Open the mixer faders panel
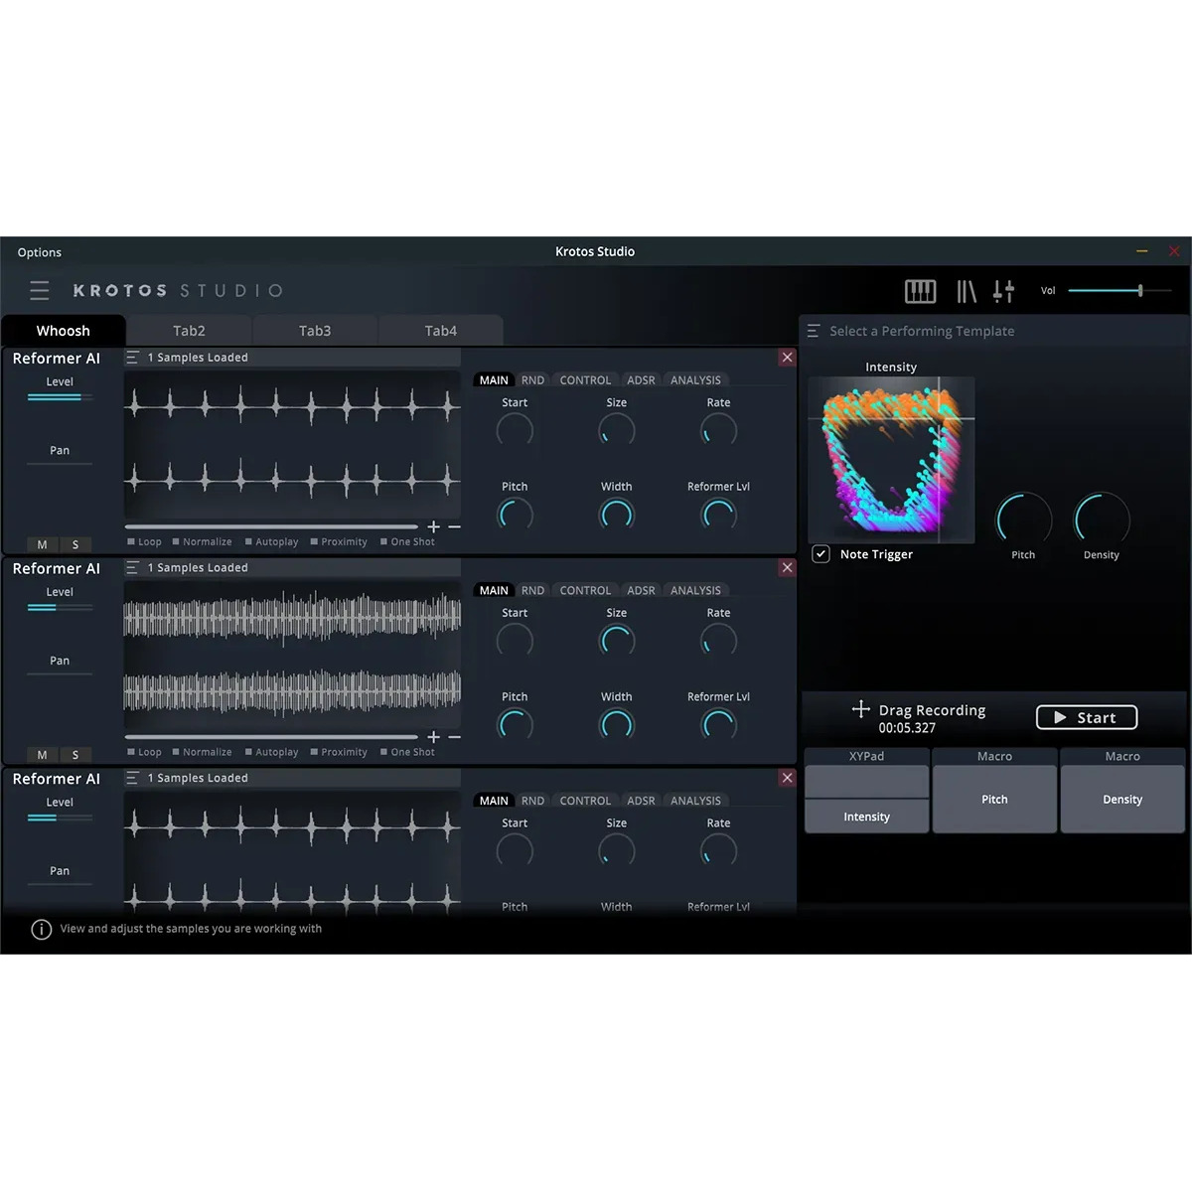This screenshot has width=1192, height=1192. coord(1003,290)
